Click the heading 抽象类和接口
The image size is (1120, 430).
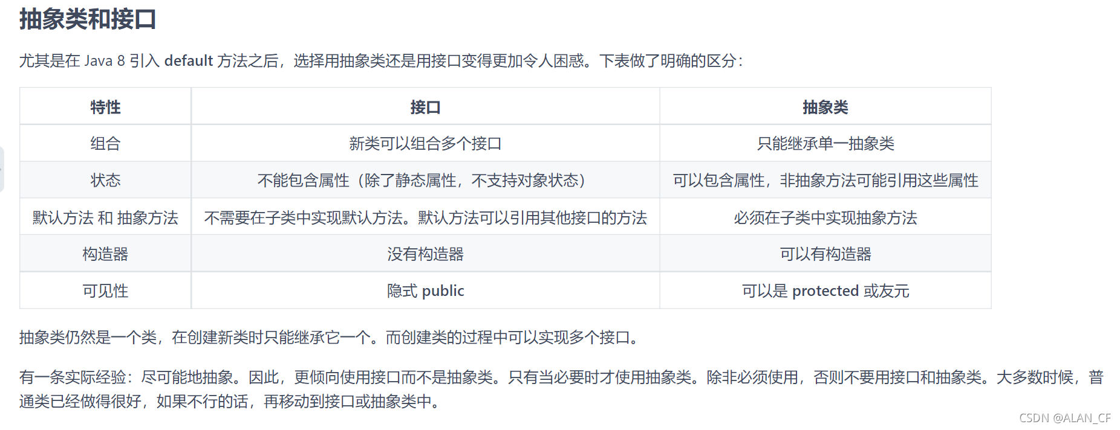[x=88, y=19]
